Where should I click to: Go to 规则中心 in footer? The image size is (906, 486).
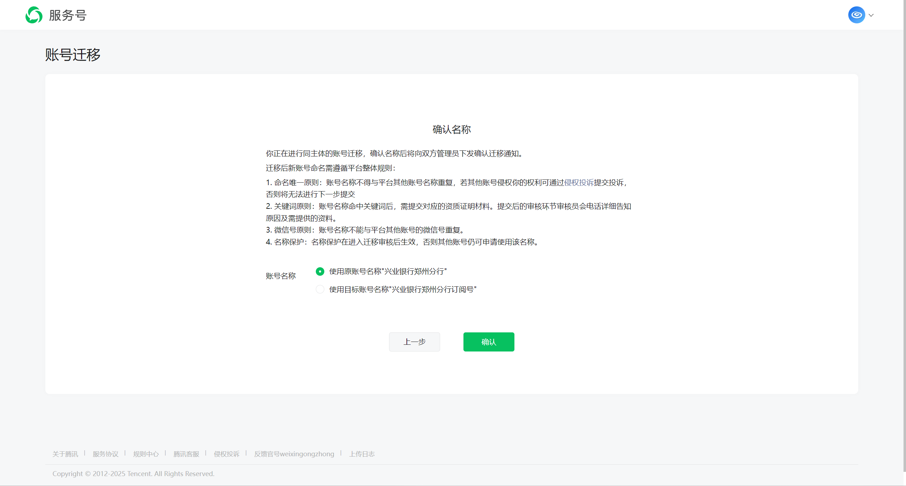pos(146,454)
